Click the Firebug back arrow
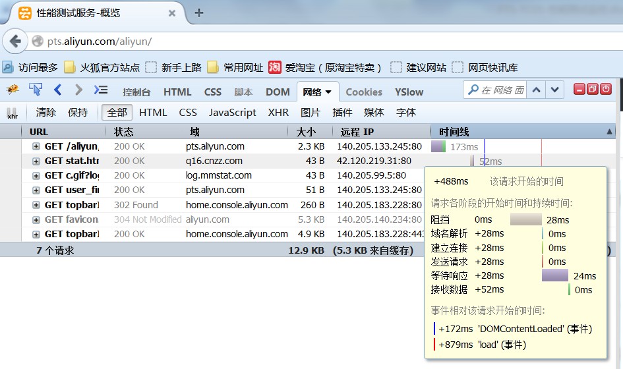The height and width of the screenshot is (369, 623). coord(57,90)
